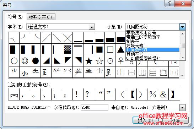Choose 其他符号 in subset list
This screenshot has width=194, height=129.
pyautogui.click(x=152, y=54)
